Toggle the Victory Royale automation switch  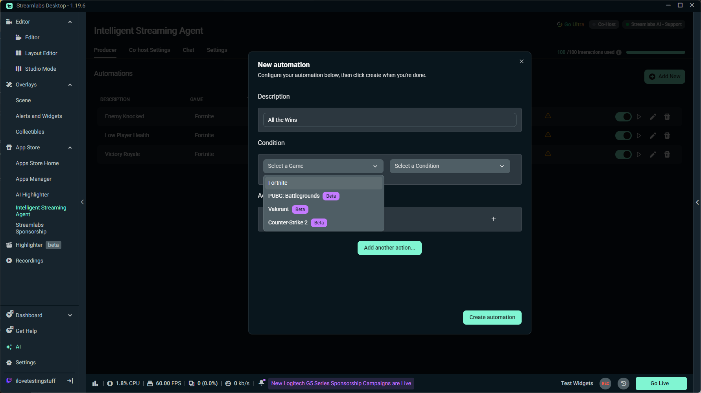point(623,154)
